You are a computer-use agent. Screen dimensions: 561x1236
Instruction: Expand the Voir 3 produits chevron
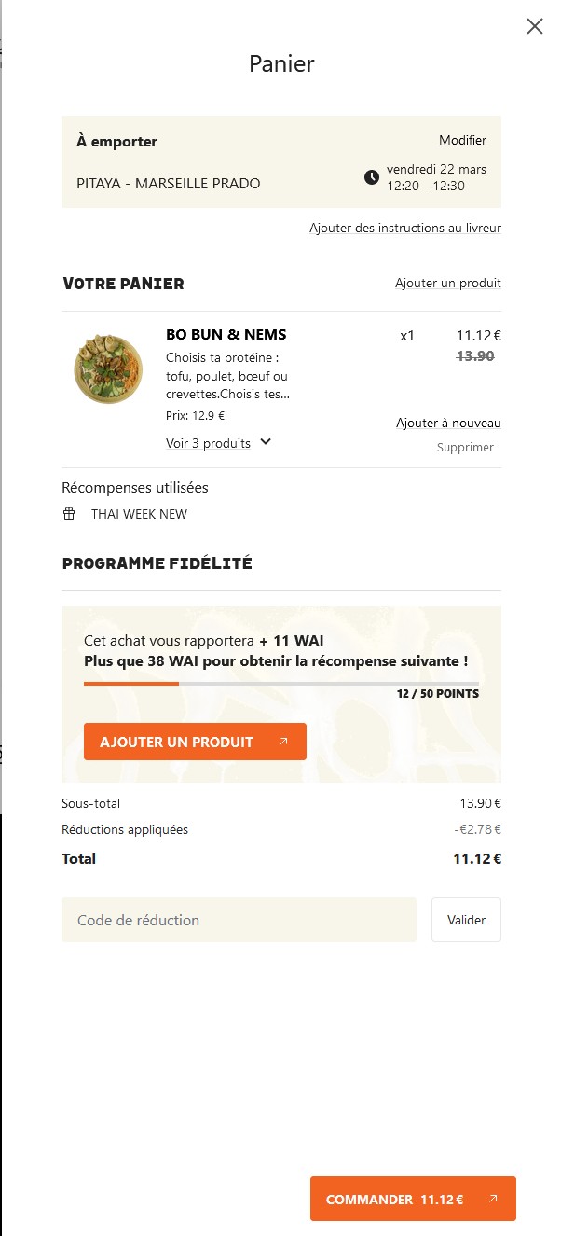coord(266,442)
